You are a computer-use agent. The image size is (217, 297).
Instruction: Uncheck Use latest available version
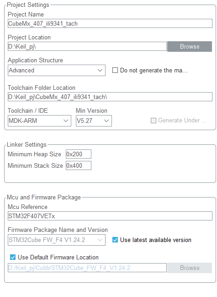(115, 240)
